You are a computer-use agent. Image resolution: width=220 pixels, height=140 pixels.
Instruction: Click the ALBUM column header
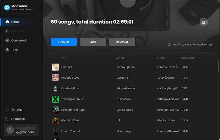[x=161, y=58]
